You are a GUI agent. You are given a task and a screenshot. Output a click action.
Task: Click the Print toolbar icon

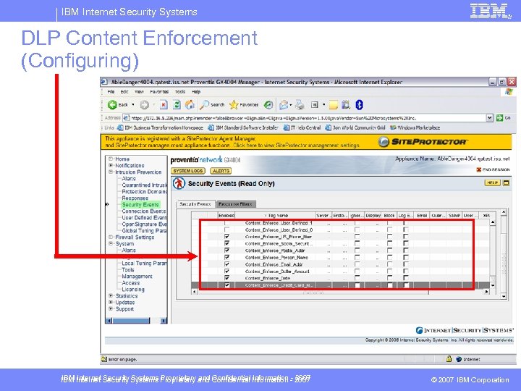click(x=300, y=105)
